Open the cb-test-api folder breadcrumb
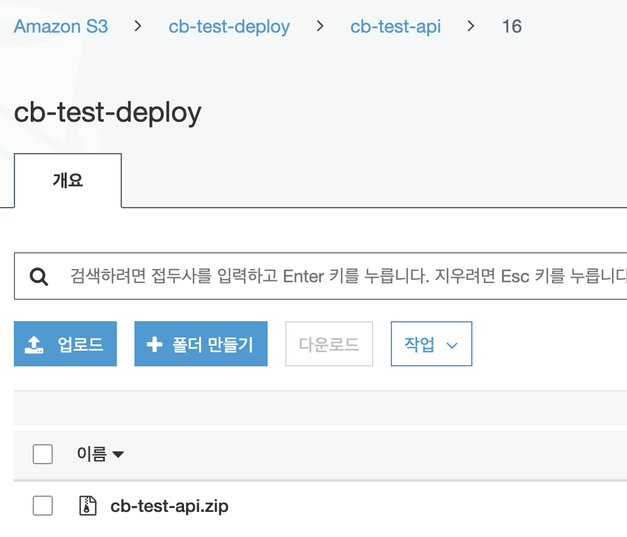The height and width of the screenshot is (537, 627). coord(395,26)
